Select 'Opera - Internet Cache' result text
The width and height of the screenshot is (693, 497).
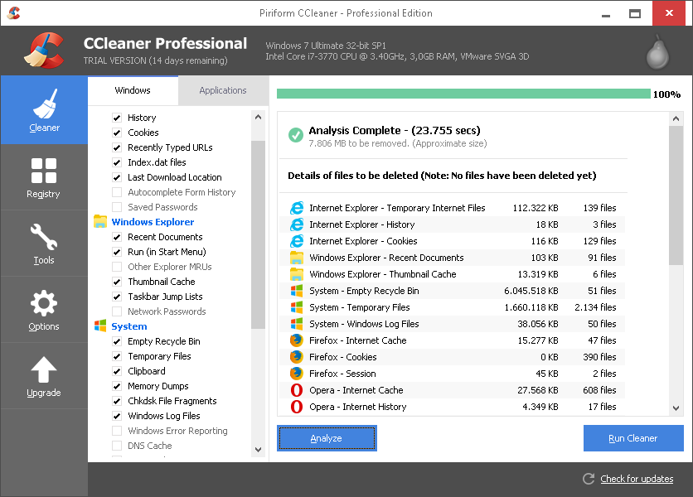click(356, 390)
